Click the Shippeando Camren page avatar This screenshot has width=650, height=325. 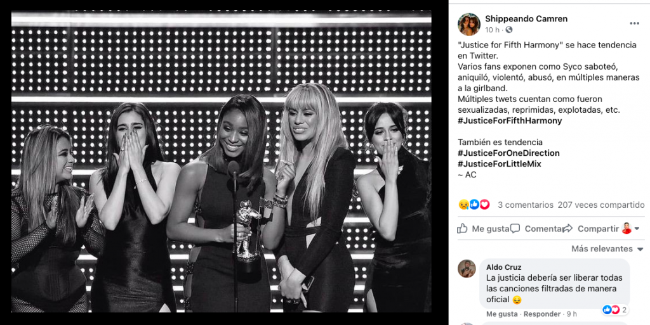(x=468, y=23)
